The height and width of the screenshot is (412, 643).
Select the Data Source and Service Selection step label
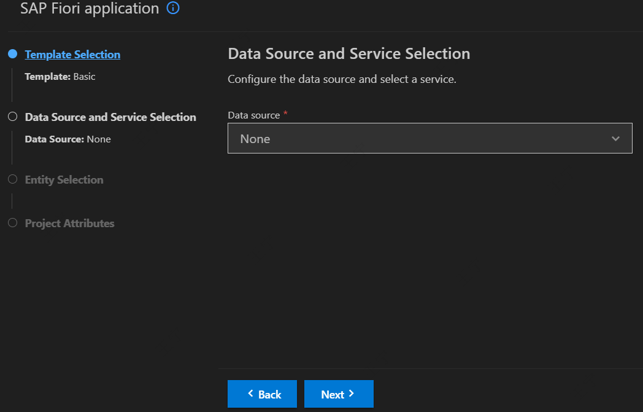(110, 117)
